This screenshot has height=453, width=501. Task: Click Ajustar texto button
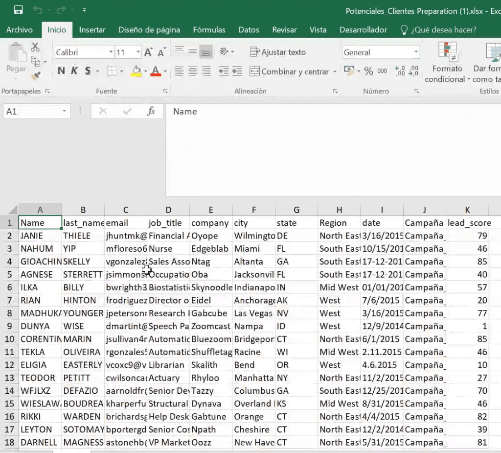tap(278, 52)
